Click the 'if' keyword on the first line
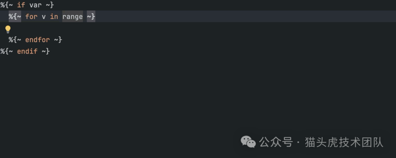396x158 pixels. coord(21,5)
